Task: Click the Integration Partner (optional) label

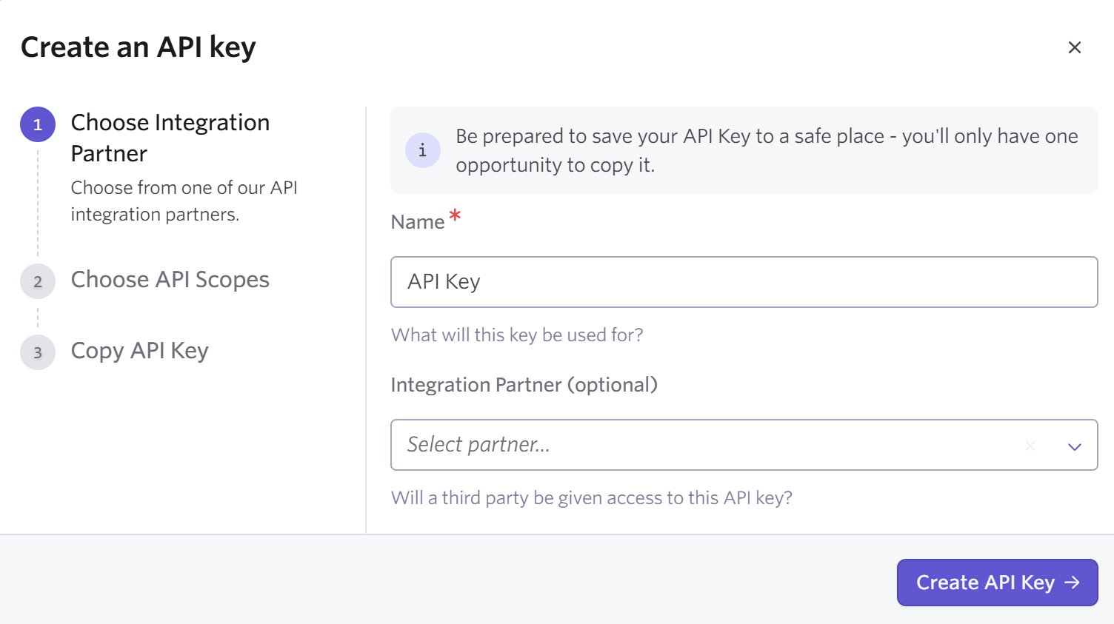Action: click(524, 385)
